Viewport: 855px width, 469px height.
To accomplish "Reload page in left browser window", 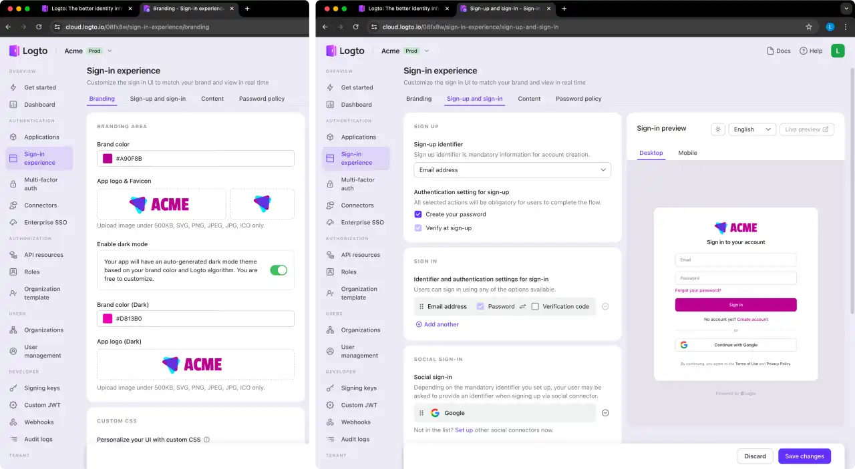I will 39,27.
